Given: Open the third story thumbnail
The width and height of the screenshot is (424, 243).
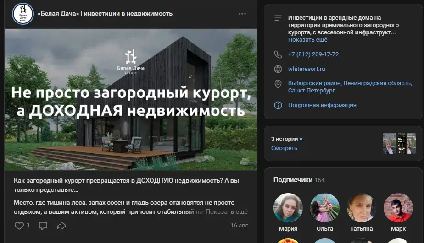Looking at the screenshot, I should coord(412,144).
